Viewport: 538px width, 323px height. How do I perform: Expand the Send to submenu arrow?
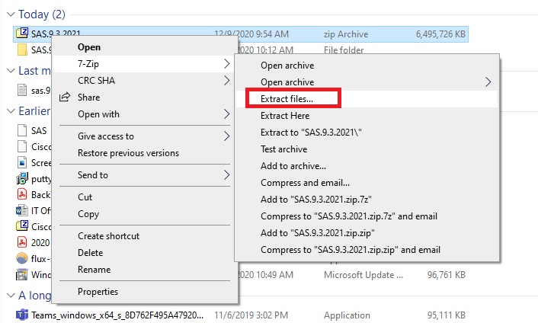coord(226,175)
